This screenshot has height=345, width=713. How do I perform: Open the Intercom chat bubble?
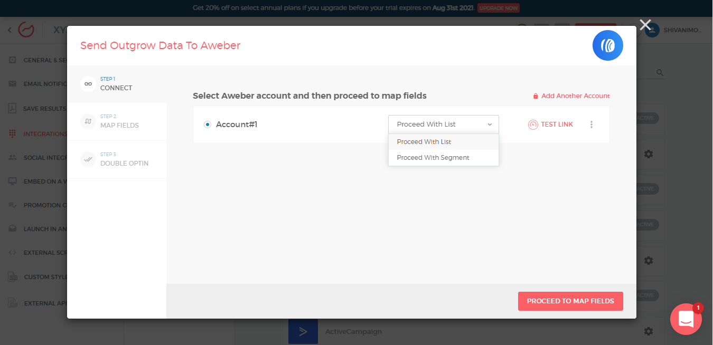[x=686, y=319]
